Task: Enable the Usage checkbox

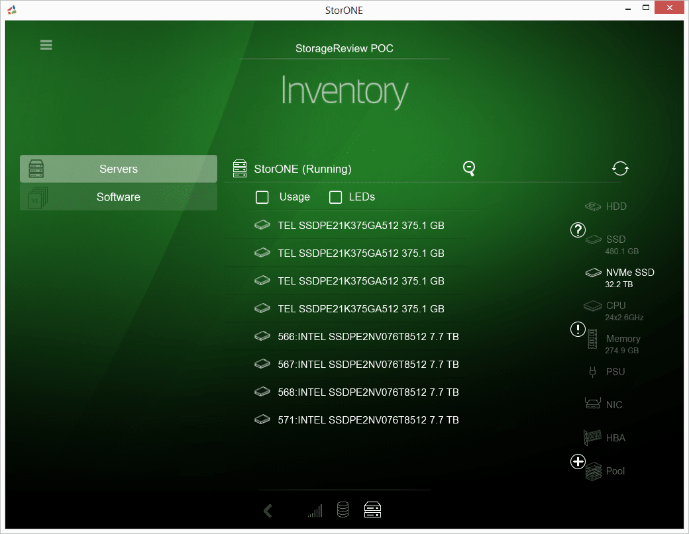Action: 262,197
